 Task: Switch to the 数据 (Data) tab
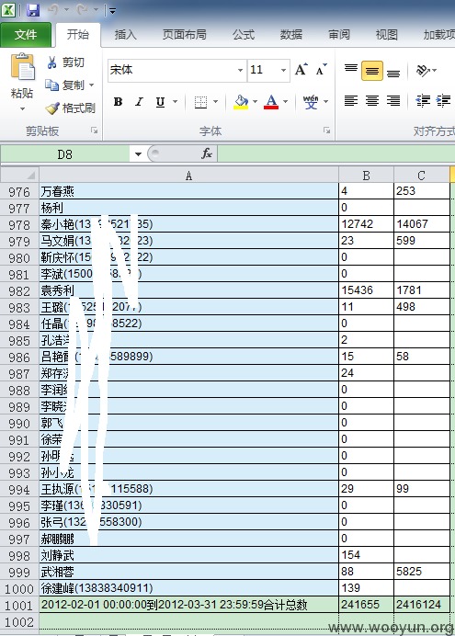pyautogui.click(x=291, y=35)
